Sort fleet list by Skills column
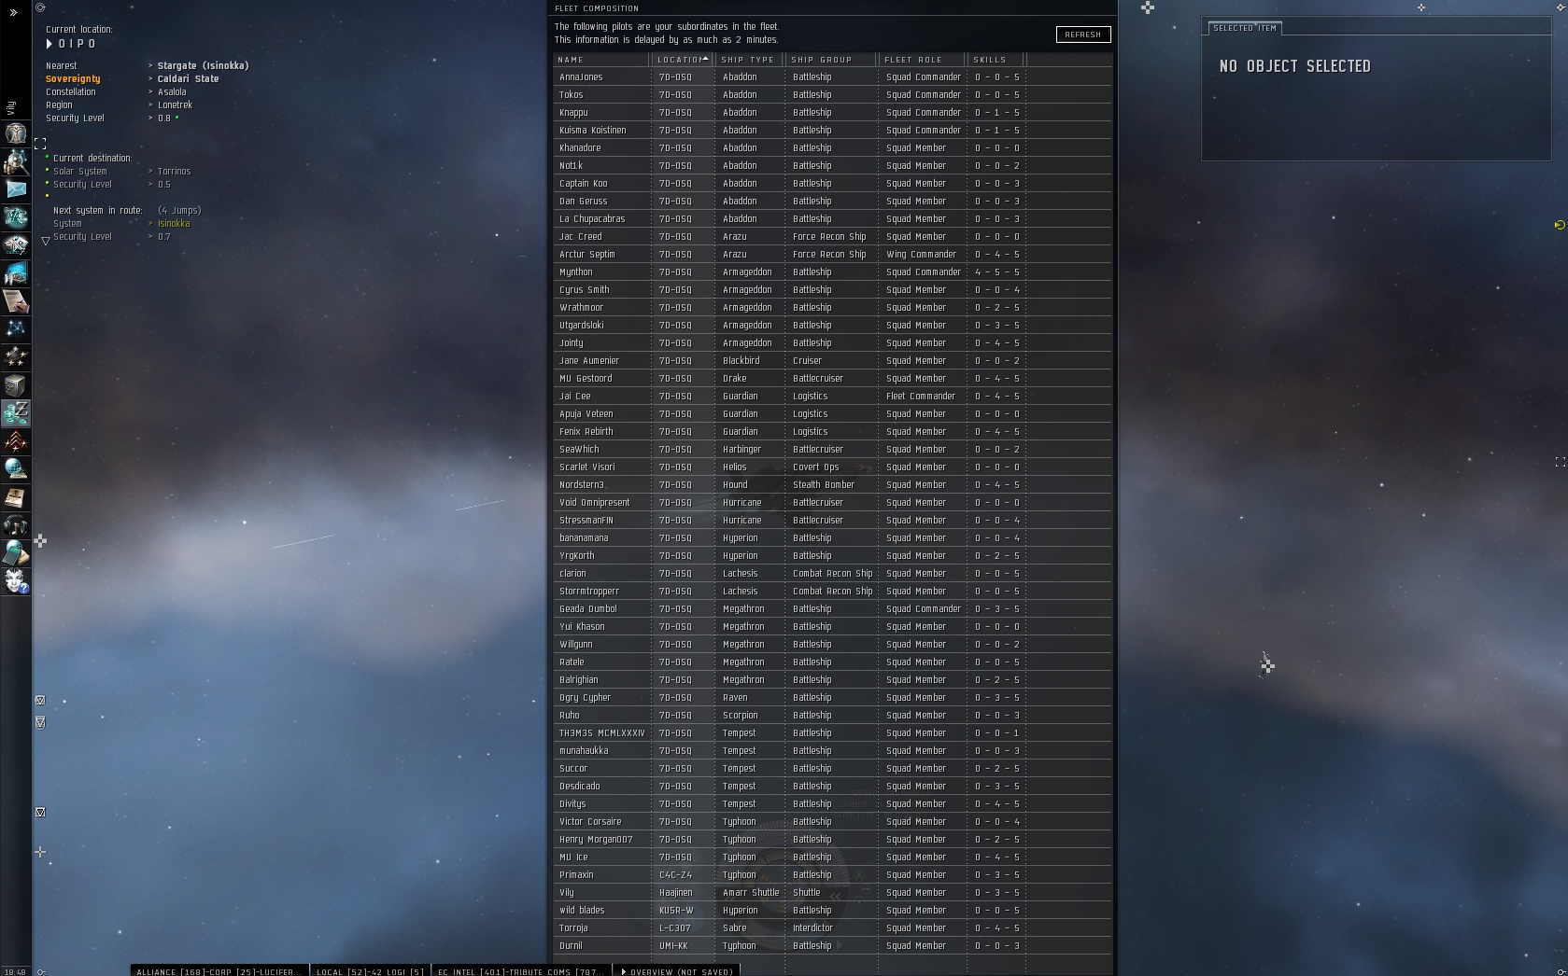Image resolution: width=1568 pixels, height=976 pixels. coord(996,60)
